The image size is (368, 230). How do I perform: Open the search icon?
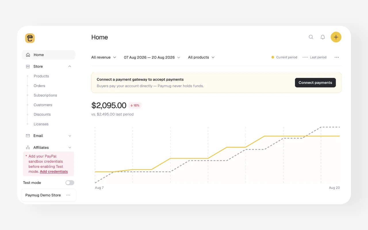[x=311, y=37]
